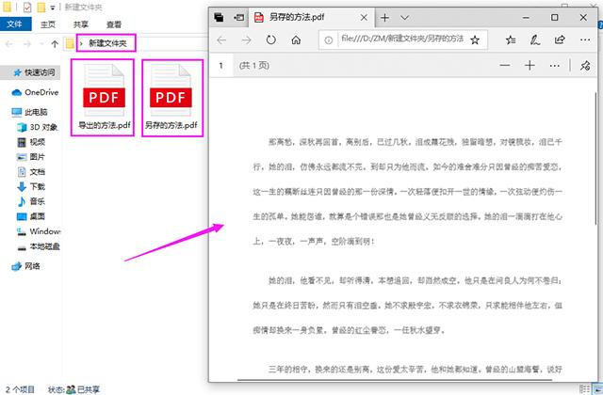Select the 导出的方法.pdf file

[x=104, y=97]
